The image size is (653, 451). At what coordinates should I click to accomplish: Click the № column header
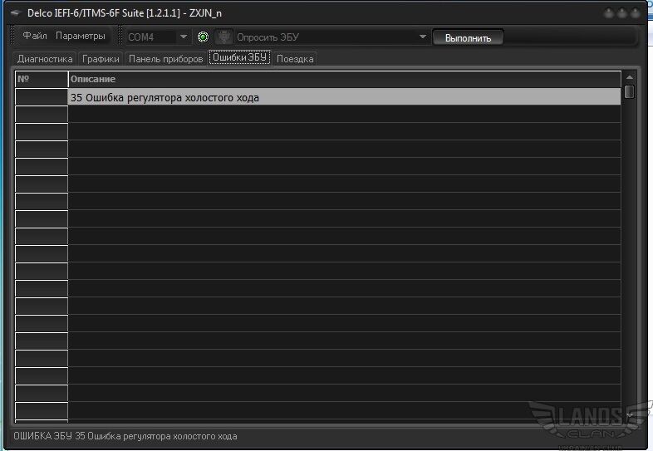42,79
